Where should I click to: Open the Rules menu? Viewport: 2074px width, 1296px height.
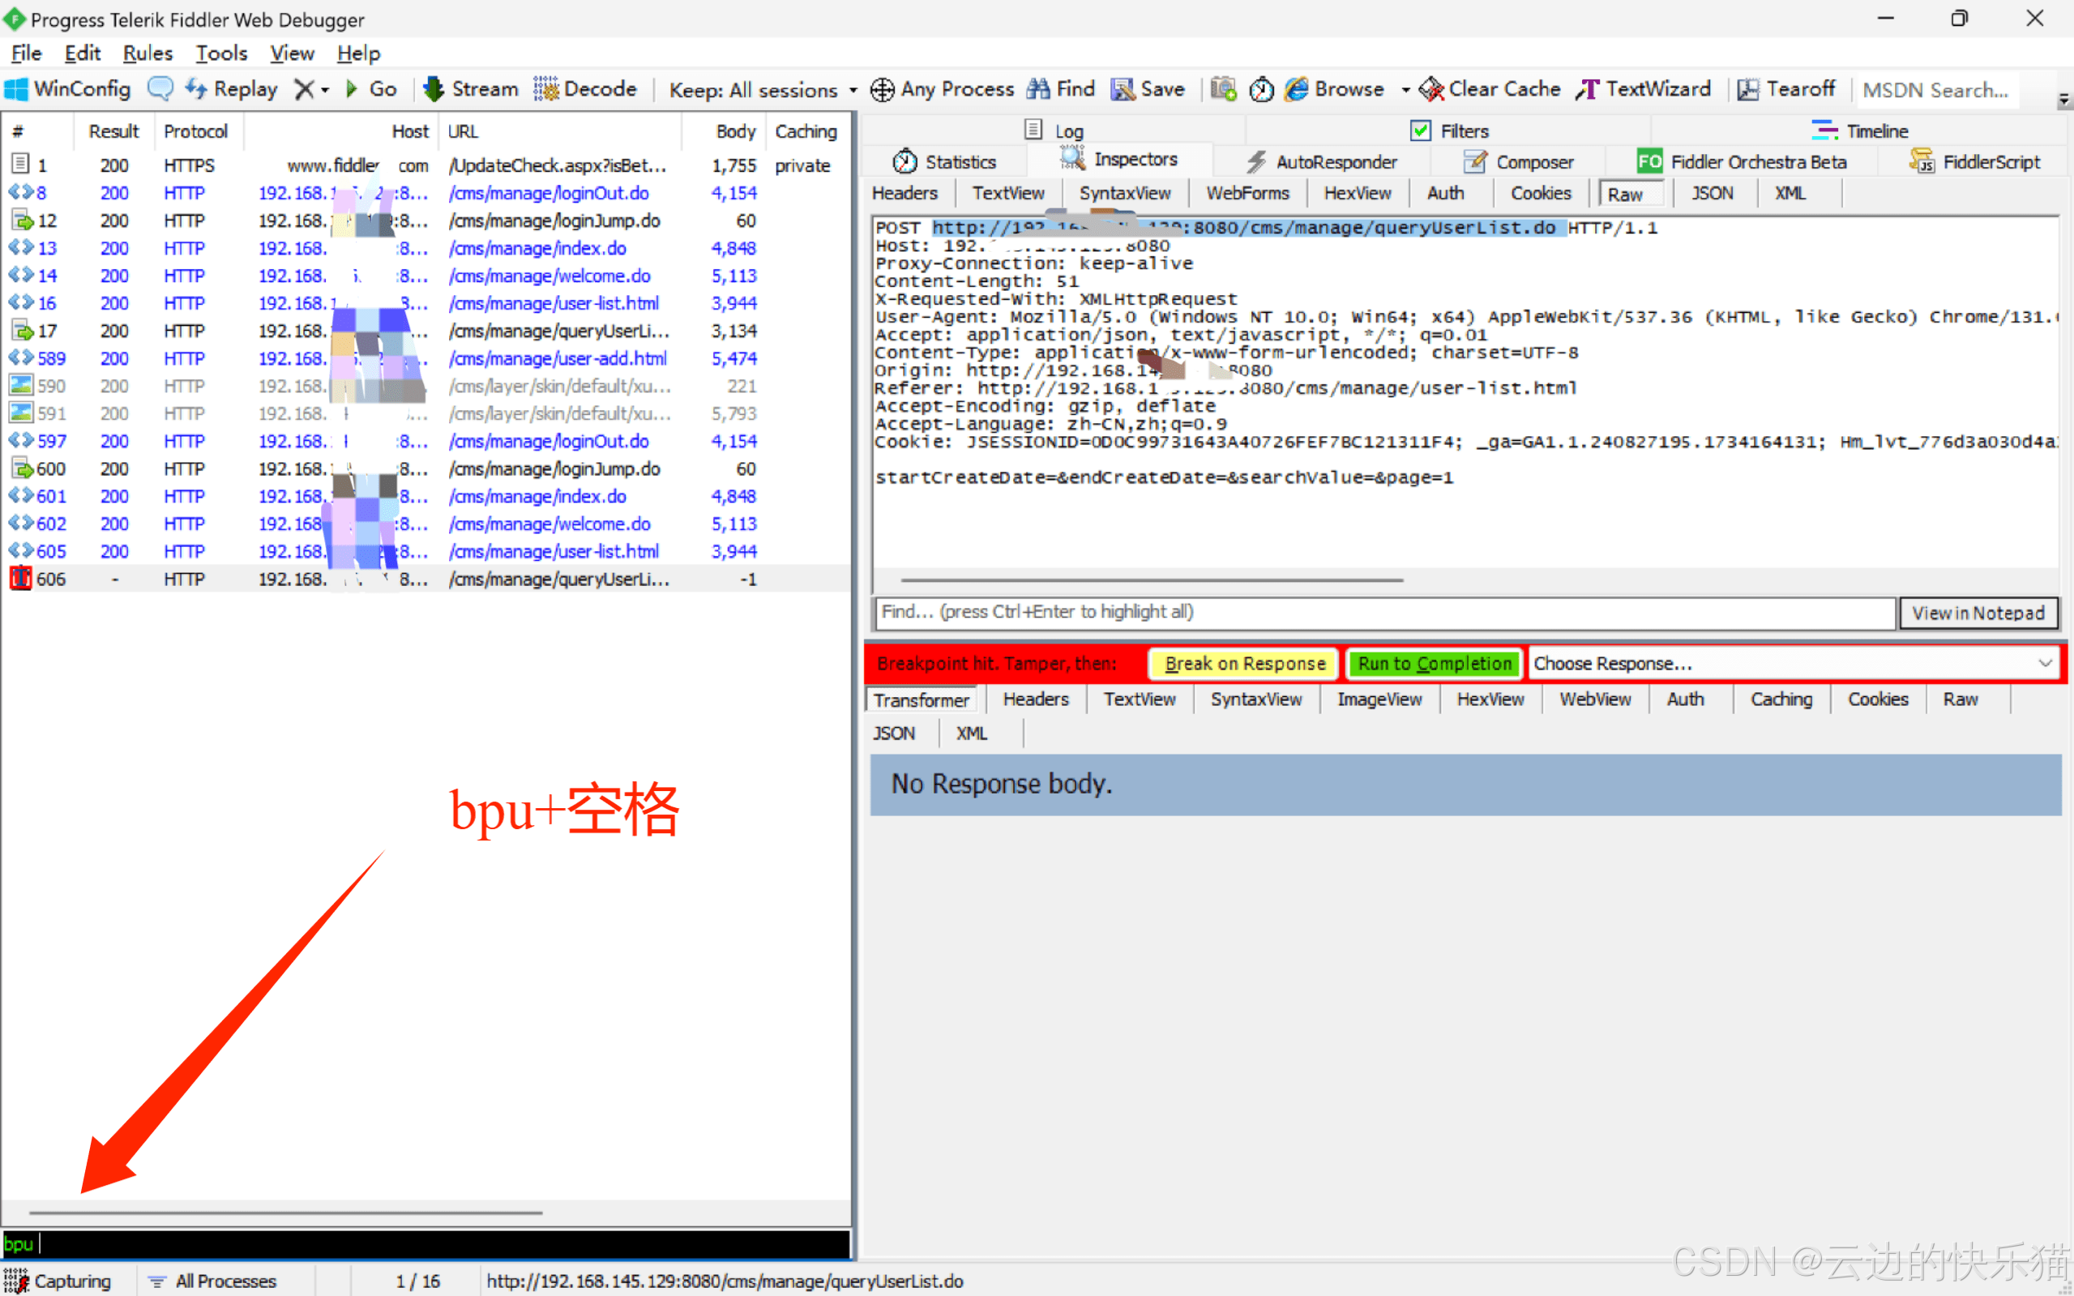click(148, 53)
